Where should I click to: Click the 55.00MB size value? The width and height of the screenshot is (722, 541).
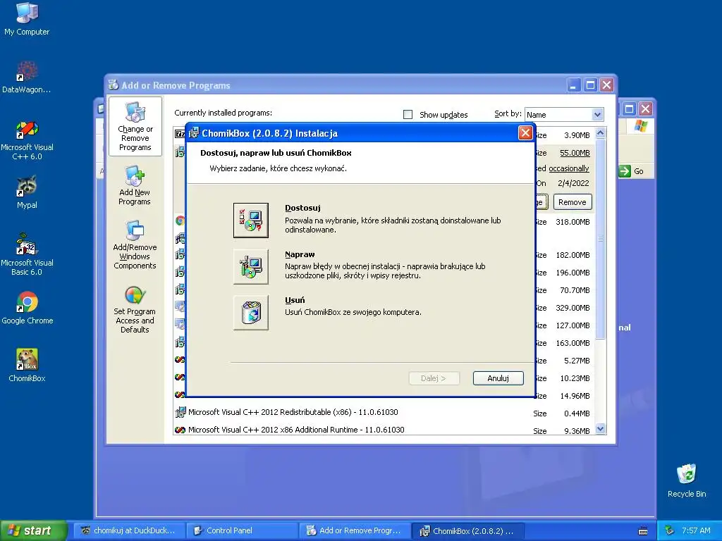pos(575,153)
